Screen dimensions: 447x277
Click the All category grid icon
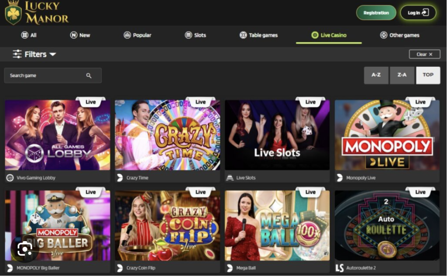(24, 35)
